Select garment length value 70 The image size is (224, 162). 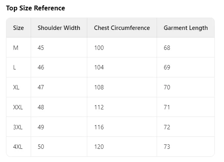[x=167, y=87]
